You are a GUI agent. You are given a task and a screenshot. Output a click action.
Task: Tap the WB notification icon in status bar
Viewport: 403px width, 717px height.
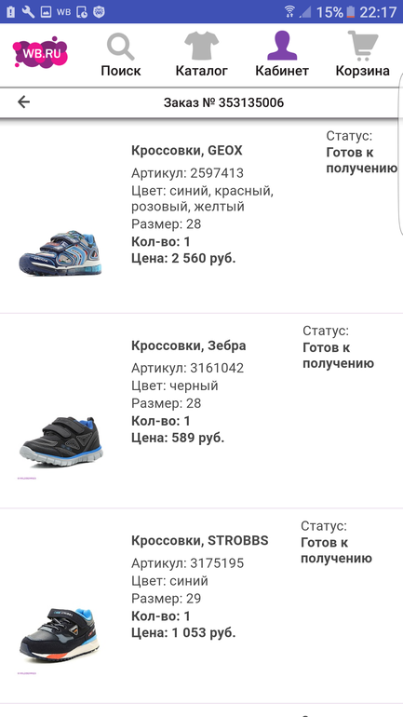pos(63,12)
